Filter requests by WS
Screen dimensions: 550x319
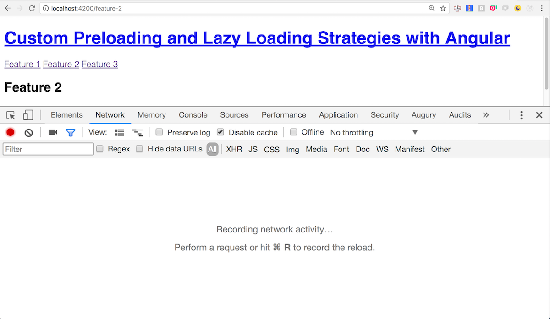coord(382,149)
